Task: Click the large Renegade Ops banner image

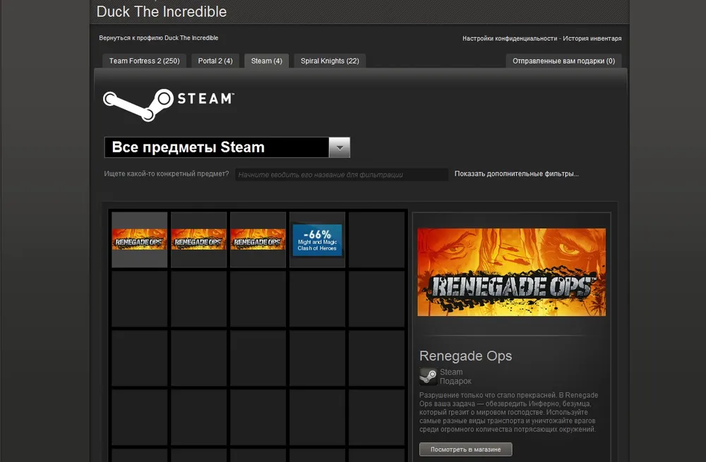Action: 511,272
